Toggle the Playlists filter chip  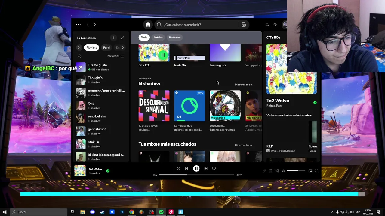tap(91, 48)
